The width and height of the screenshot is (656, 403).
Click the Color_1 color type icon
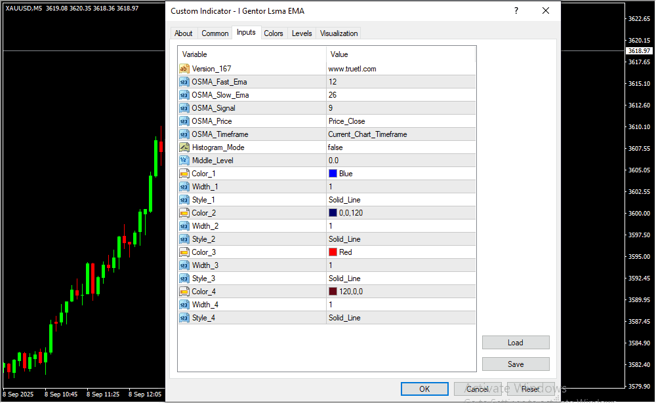point(184,174)
